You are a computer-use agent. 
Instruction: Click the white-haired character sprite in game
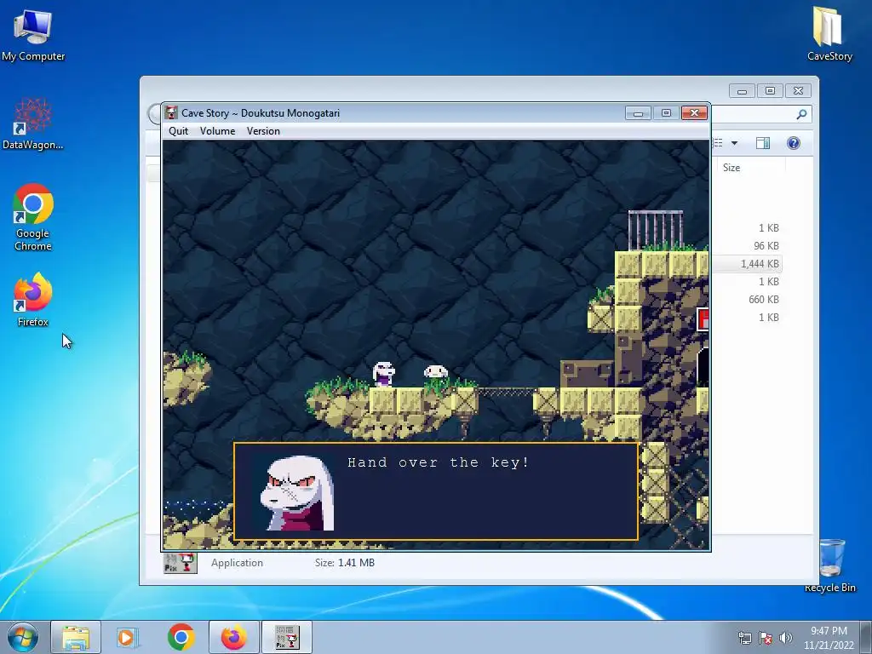coord(384,374)
